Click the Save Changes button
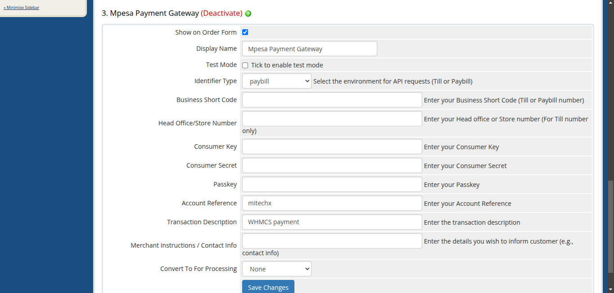Viewport: 614px width, 293px height. click(268, 287)
